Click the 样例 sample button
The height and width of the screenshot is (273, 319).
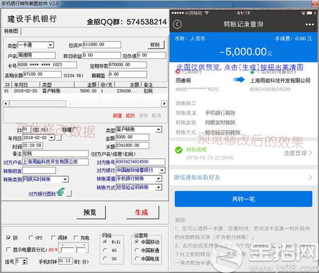tap(156, 45)
